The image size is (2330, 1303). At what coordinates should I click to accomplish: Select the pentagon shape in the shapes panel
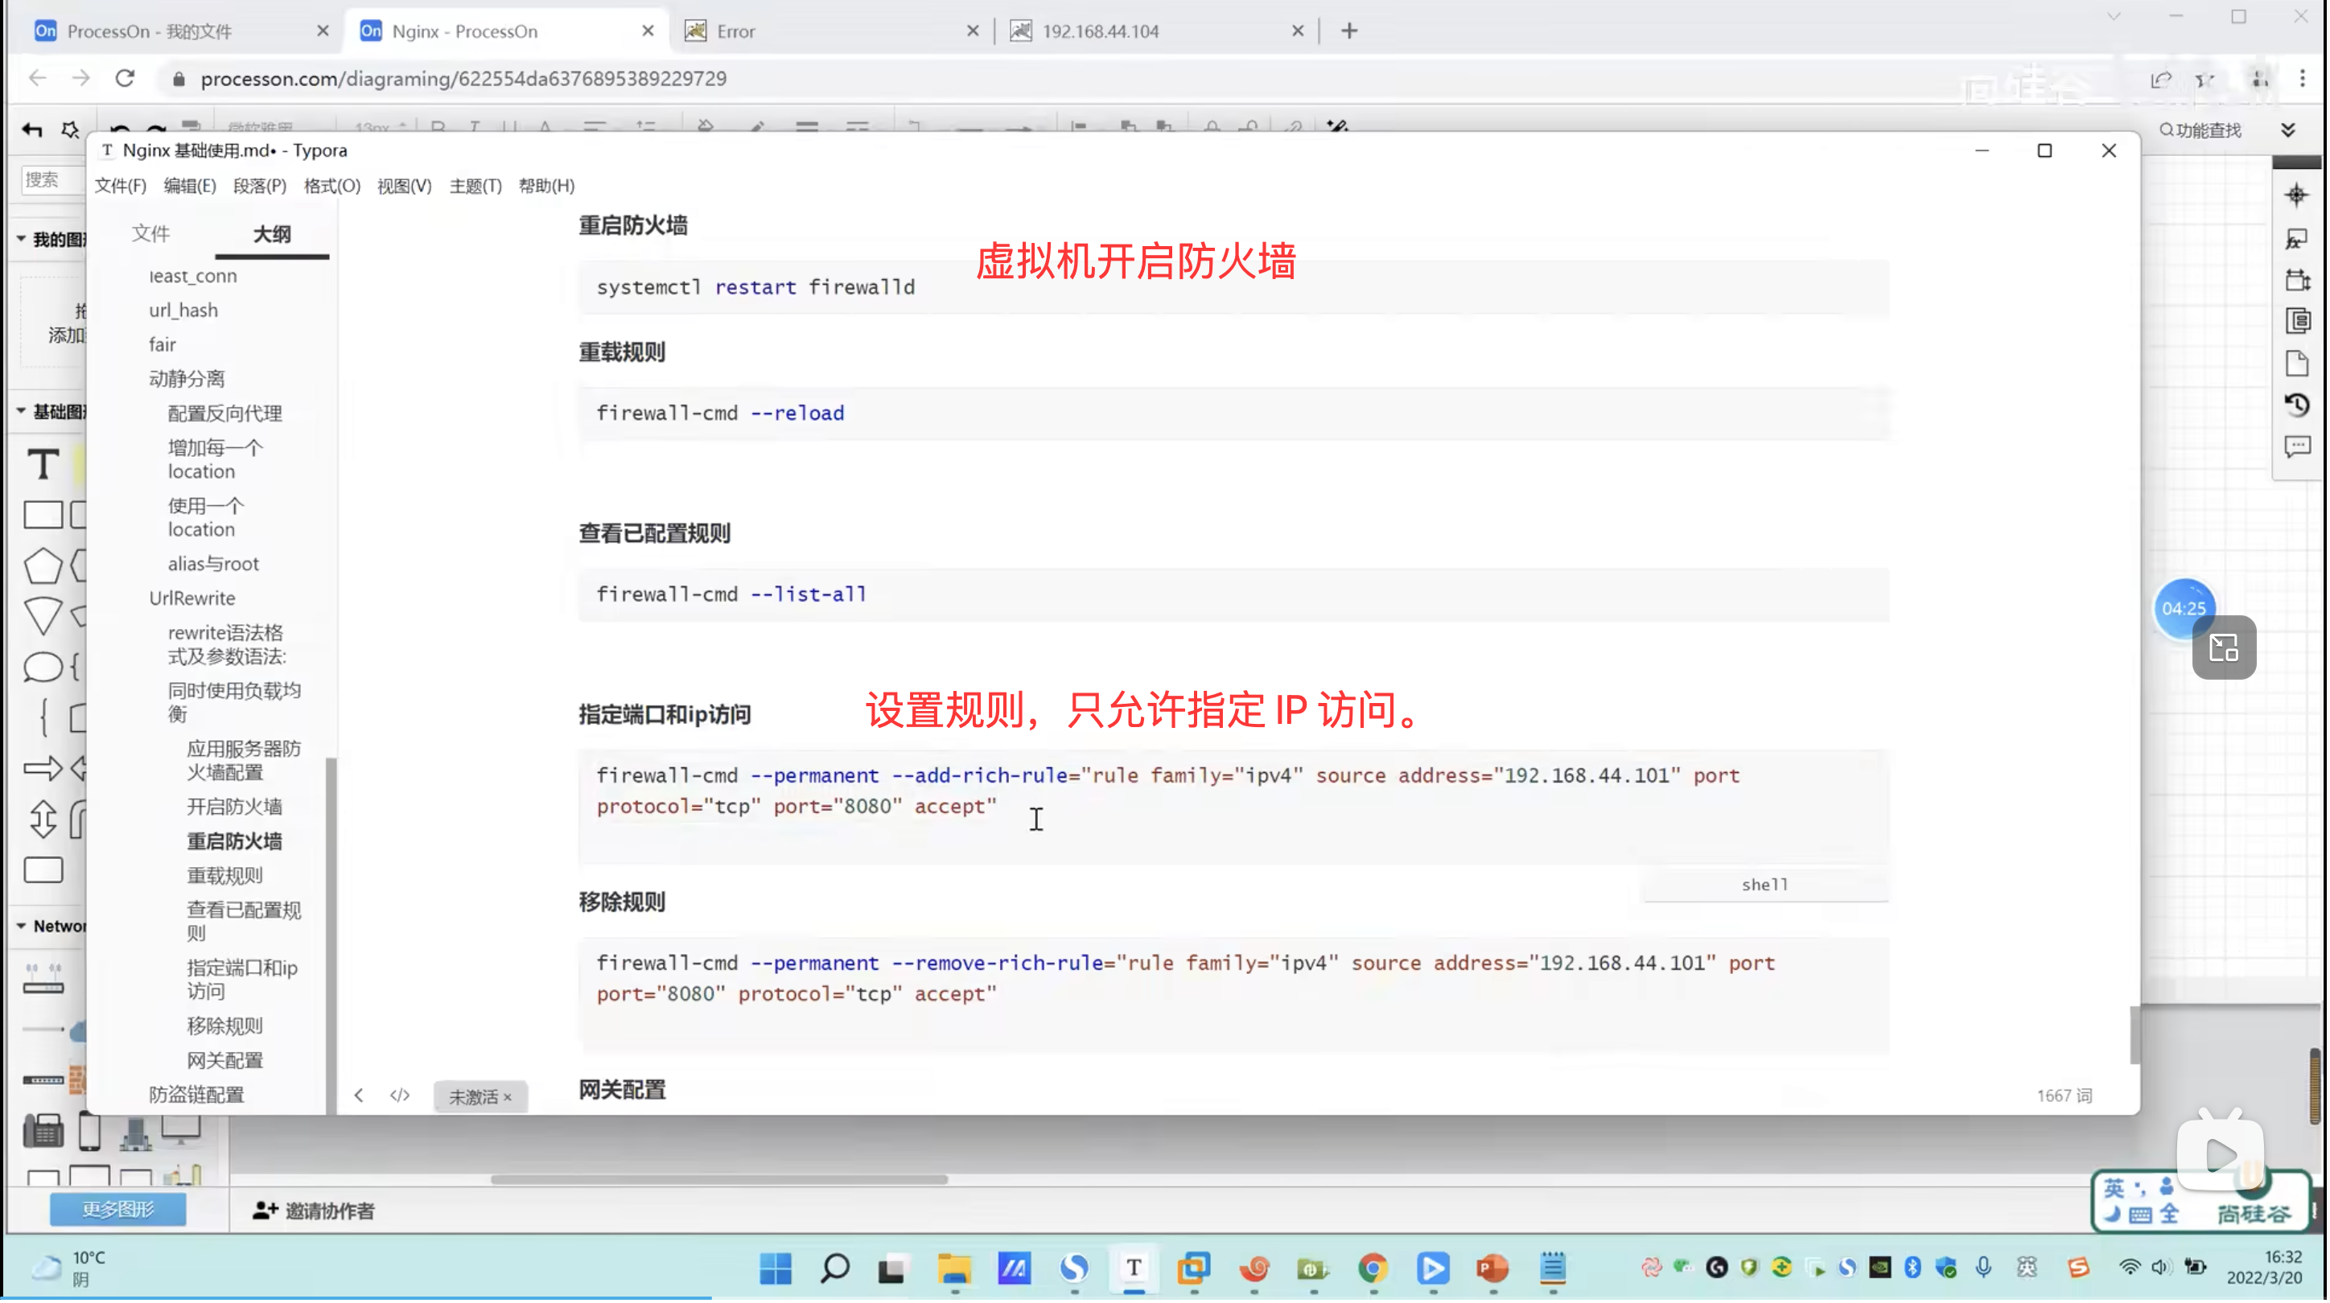(x=43, y=567)
